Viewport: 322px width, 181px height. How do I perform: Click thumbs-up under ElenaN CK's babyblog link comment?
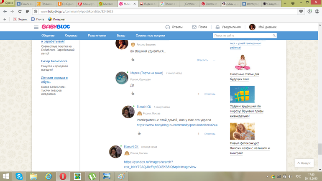coord(139,133)
